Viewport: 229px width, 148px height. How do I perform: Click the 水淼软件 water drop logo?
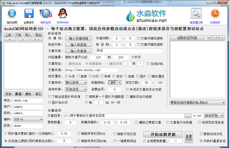coord(130,16)
